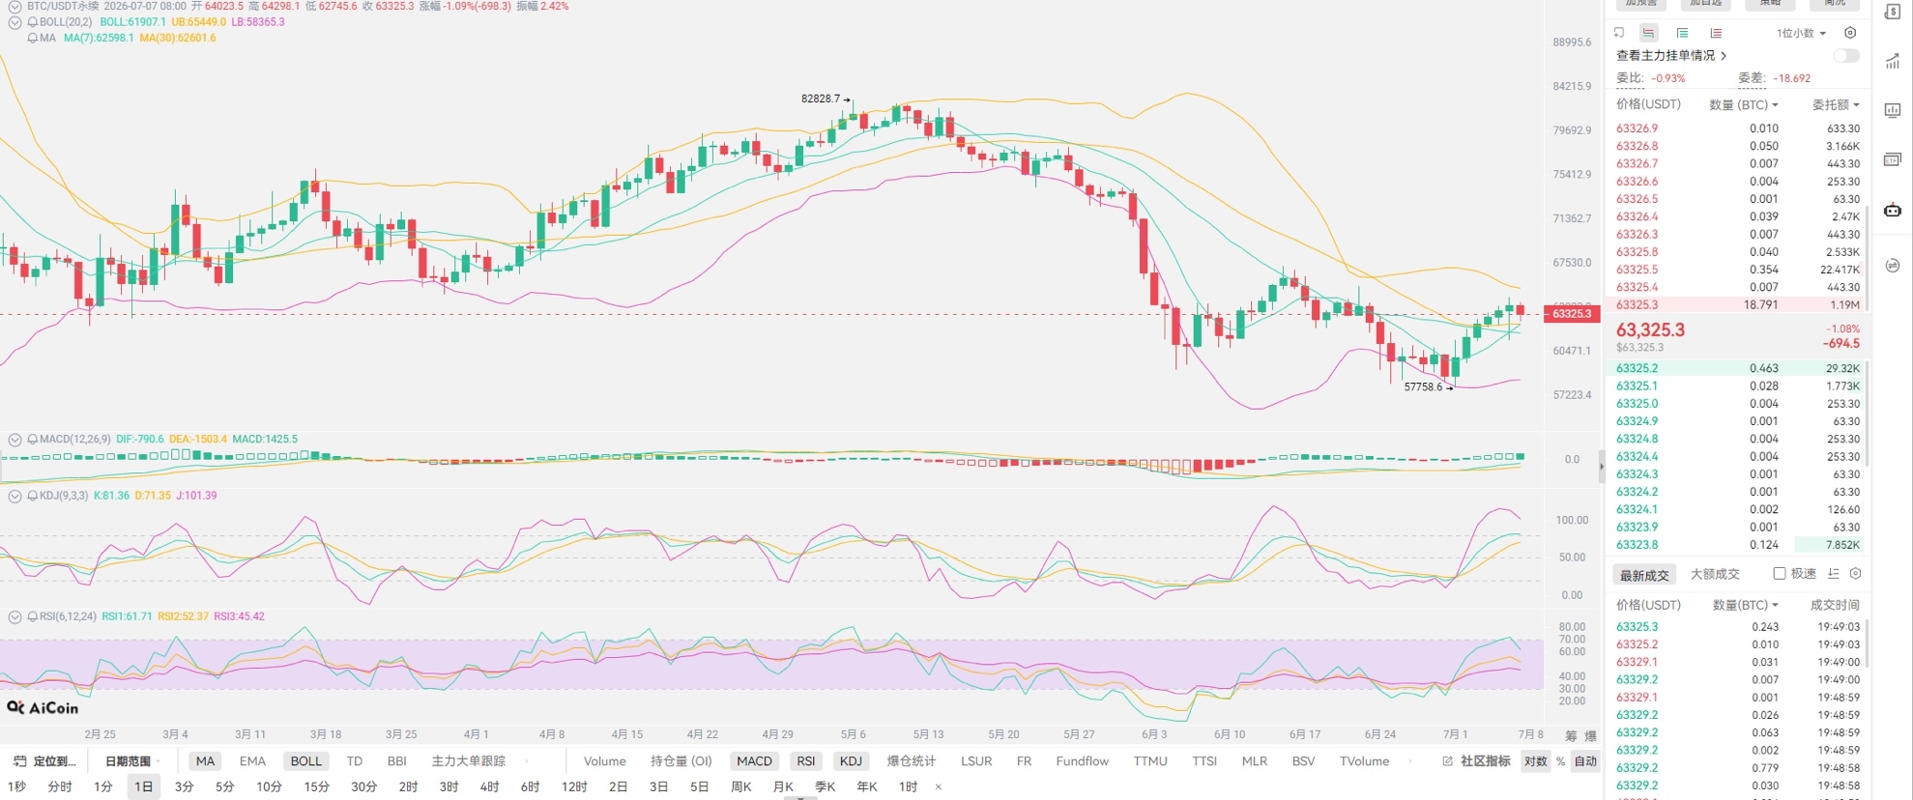Click the dollar bill sidebar icon
The image size is (1913, 800).
coord(1893,12)
